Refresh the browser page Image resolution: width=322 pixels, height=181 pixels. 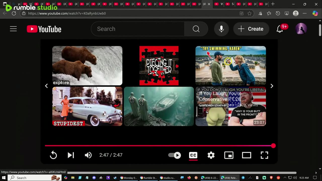point(14,13)
